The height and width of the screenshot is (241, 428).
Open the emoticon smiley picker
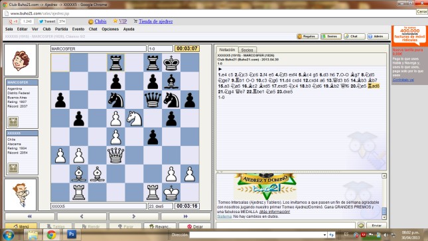click(361, 225)
